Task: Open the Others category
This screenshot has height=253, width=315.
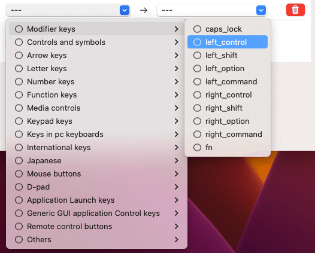Action: coord(96,240)
